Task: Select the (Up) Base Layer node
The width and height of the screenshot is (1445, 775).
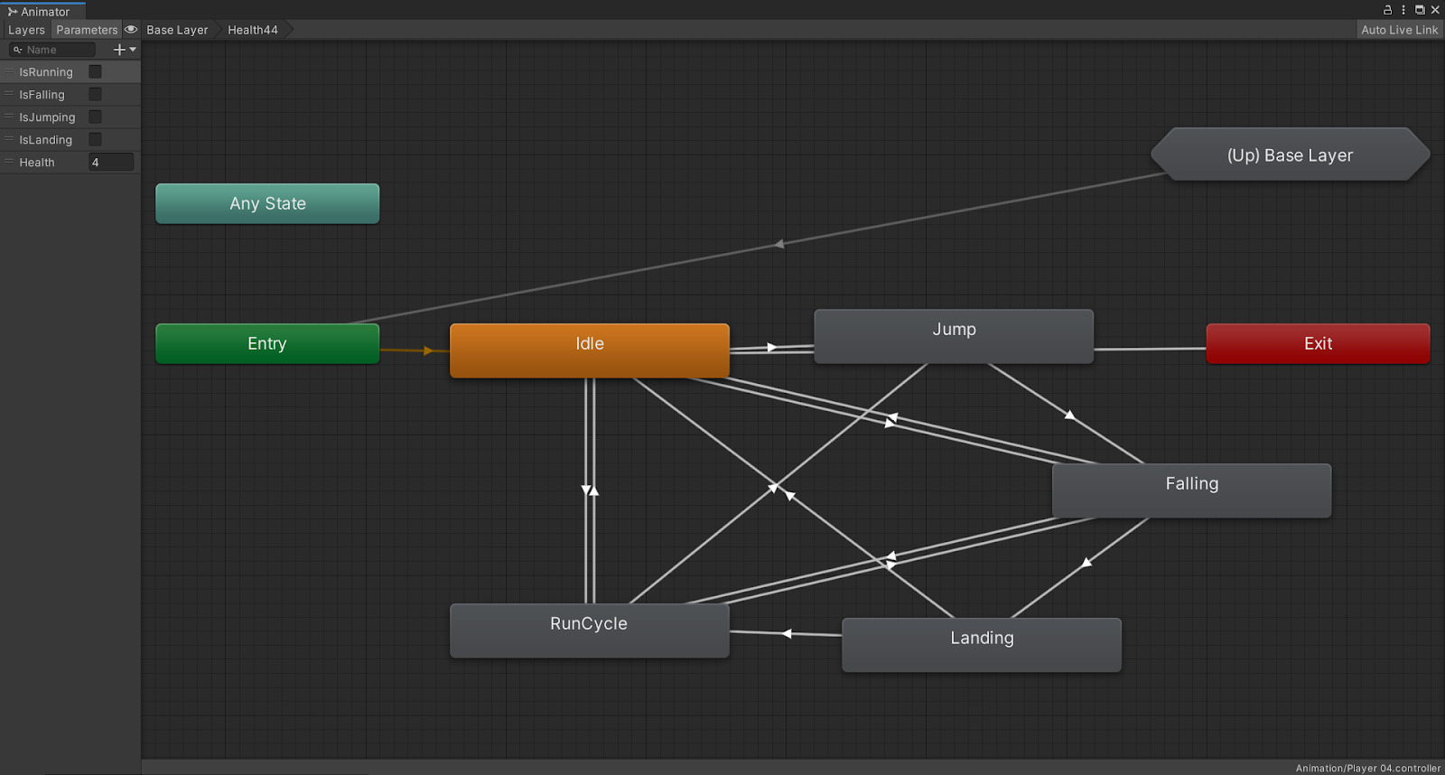Action: [x=1290, y=154]
